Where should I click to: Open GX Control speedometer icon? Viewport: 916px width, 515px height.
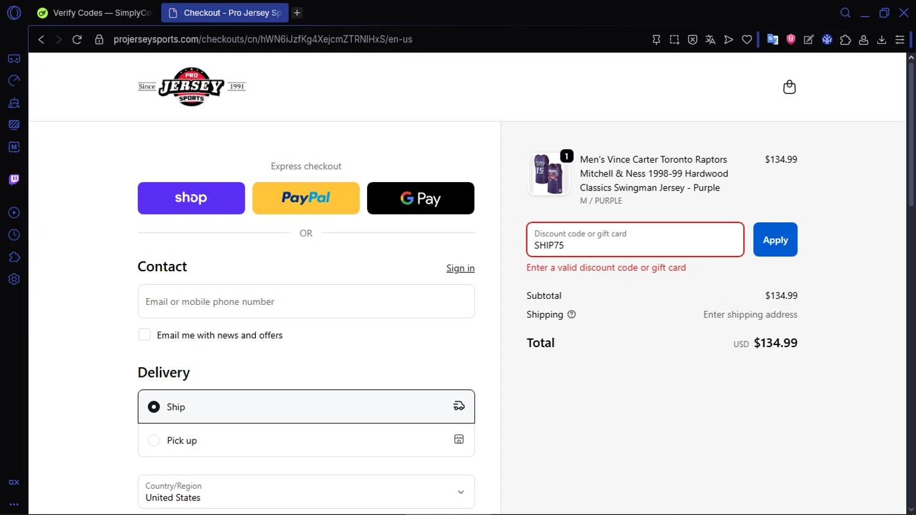click(14, 81)
